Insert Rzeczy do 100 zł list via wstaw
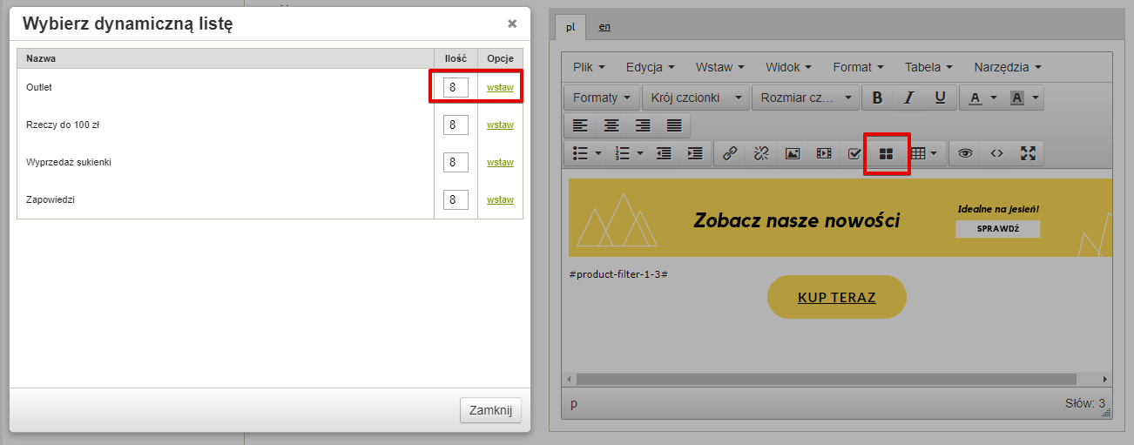This screenshot has height=445, width=1134. [500, 125]
